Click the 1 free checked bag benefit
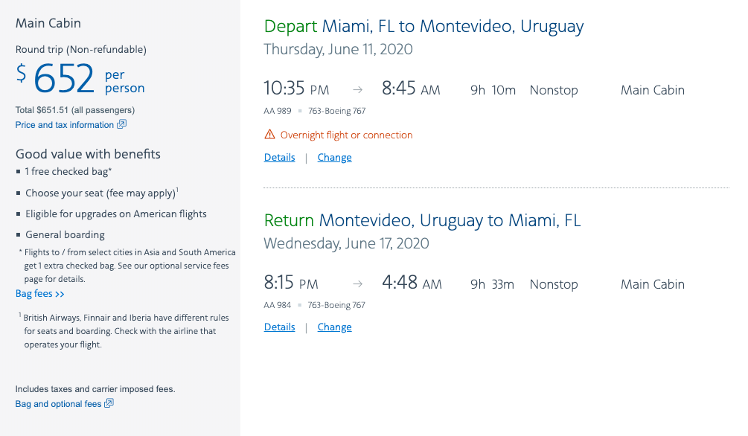This screenshot has width=748, height=436. click(x=68, y=172)
